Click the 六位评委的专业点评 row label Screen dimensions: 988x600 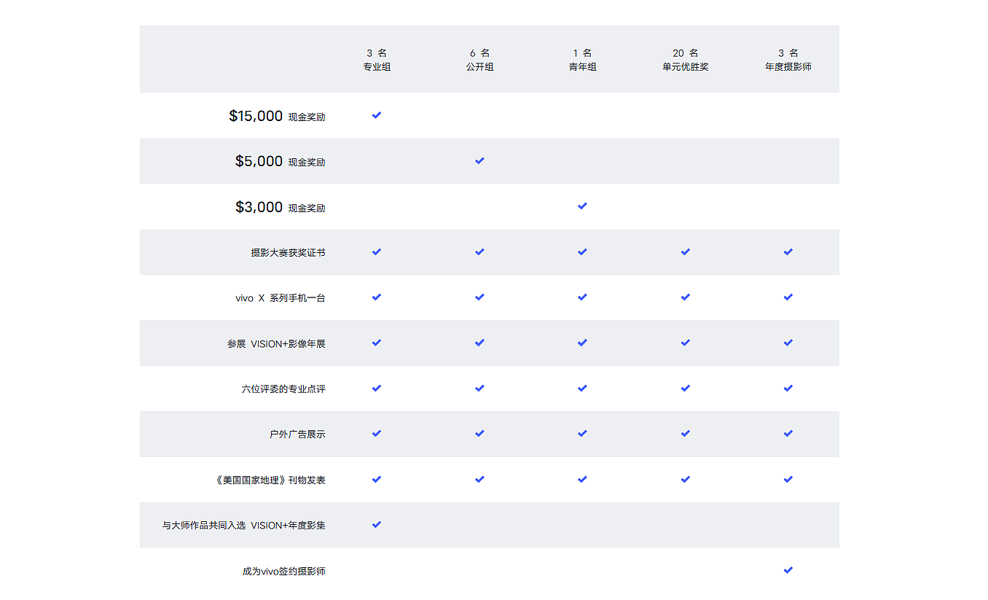point(283,389)
